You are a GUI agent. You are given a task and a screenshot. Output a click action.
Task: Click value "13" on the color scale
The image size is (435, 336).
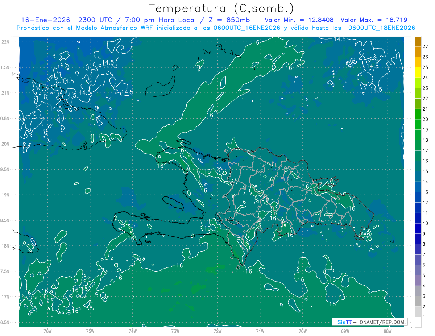click(426, 192)
